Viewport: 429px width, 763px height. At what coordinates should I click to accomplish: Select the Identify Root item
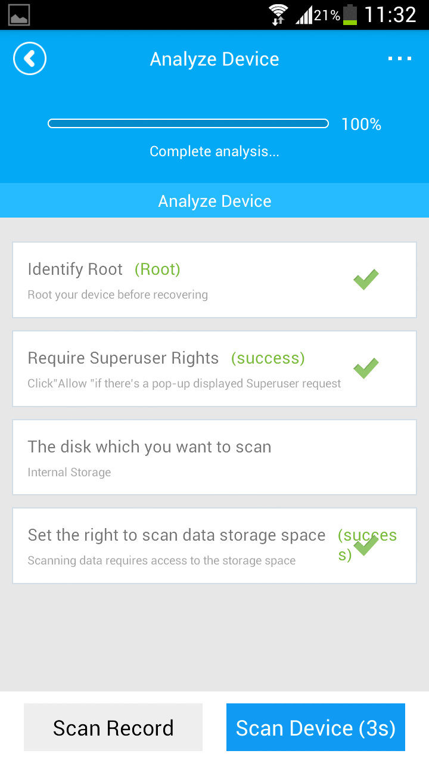[x=214, y=280]
